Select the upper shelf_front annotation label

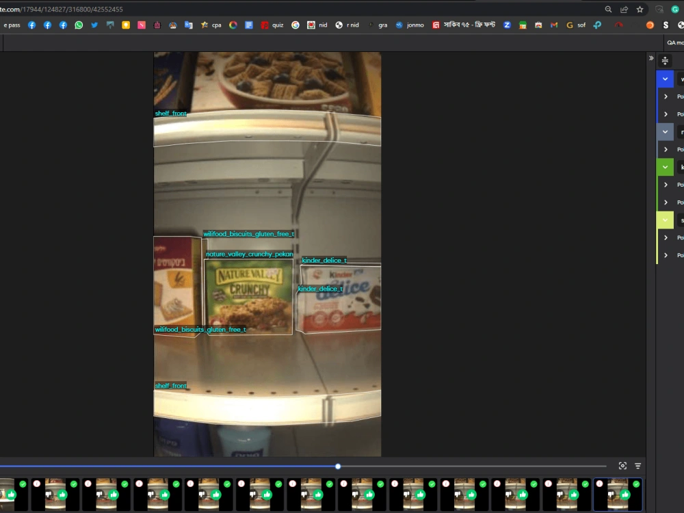coord(170,114)
